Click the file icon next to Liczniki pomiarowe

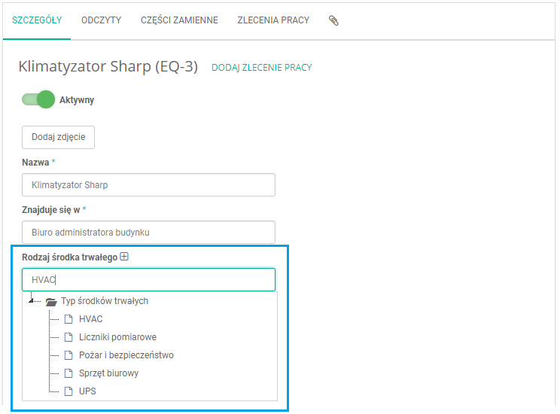(68, 336)
